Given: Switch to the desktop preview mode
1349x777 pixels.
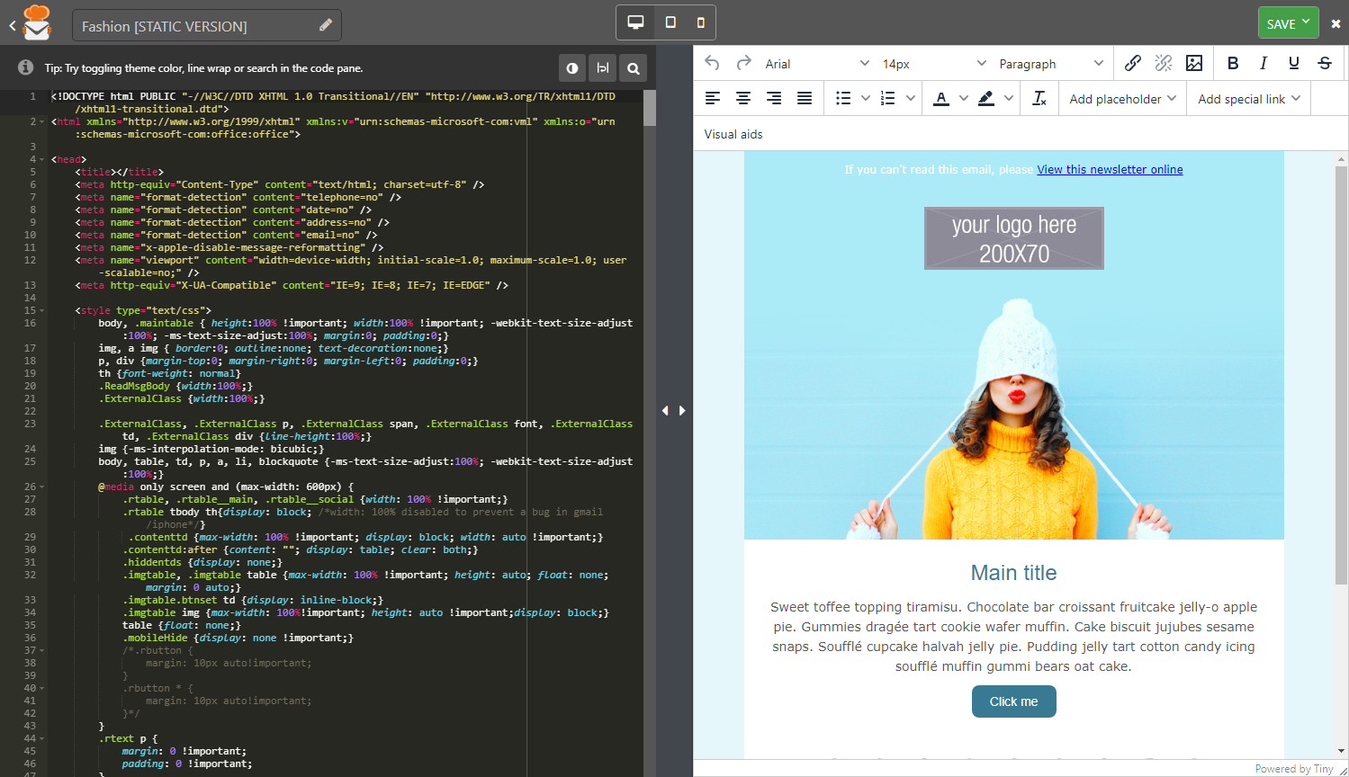Looking at the screenshot, I should click(635, 22).
